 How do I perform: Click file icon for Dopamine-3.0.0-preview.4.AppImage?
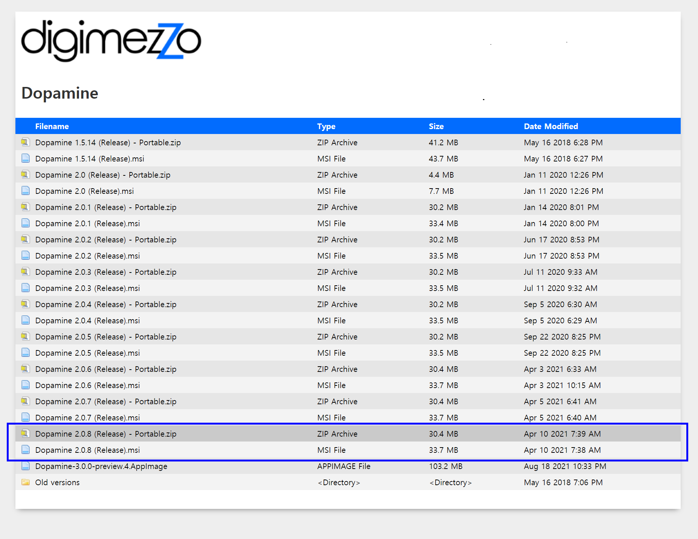(25, 466)
